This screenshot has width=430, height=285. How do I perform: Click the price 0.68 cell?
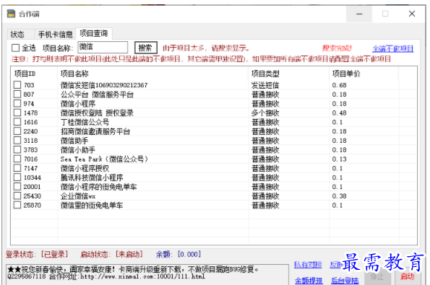click(339, 85)
